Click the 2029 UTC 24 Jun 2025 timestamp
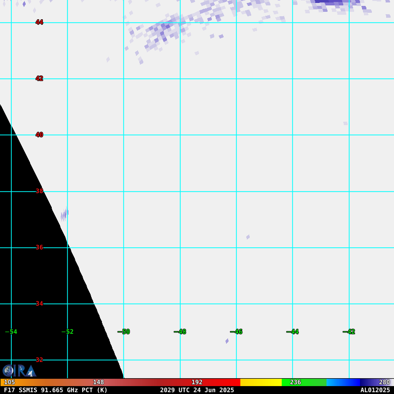The image size is (394, 394). (x=197, y=390)
